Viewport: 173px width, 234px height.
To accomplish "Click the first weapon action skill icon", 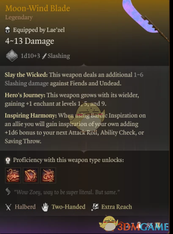I will tap(13, 175).
